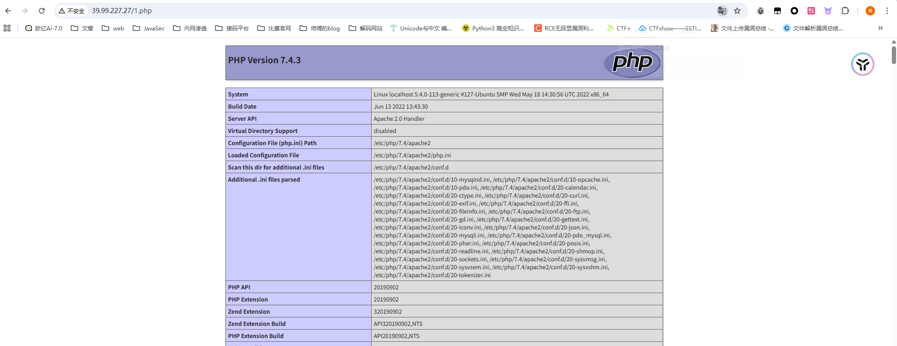897x346 pixels.
Task: Click the Google Translate icon in address bar
Action: [x=722, y=11]
